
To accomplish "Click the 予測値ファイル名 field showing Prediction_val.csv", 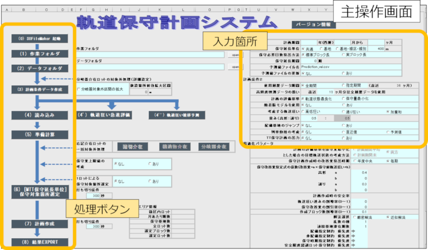I will pyautogui.click(x=342, y=68).
